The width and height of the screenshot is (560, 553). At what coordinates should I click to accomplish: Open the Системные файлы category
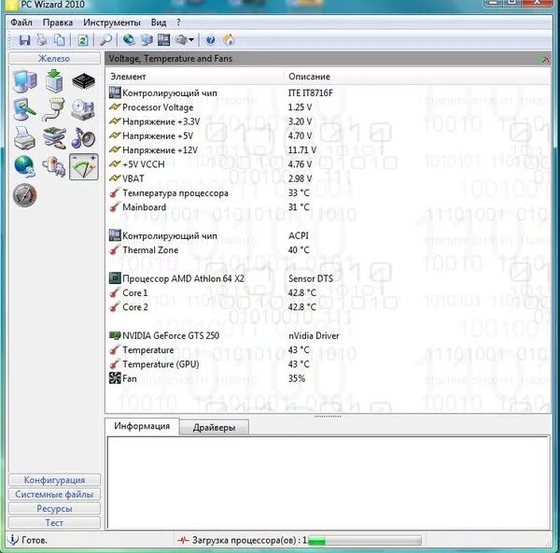54,494
